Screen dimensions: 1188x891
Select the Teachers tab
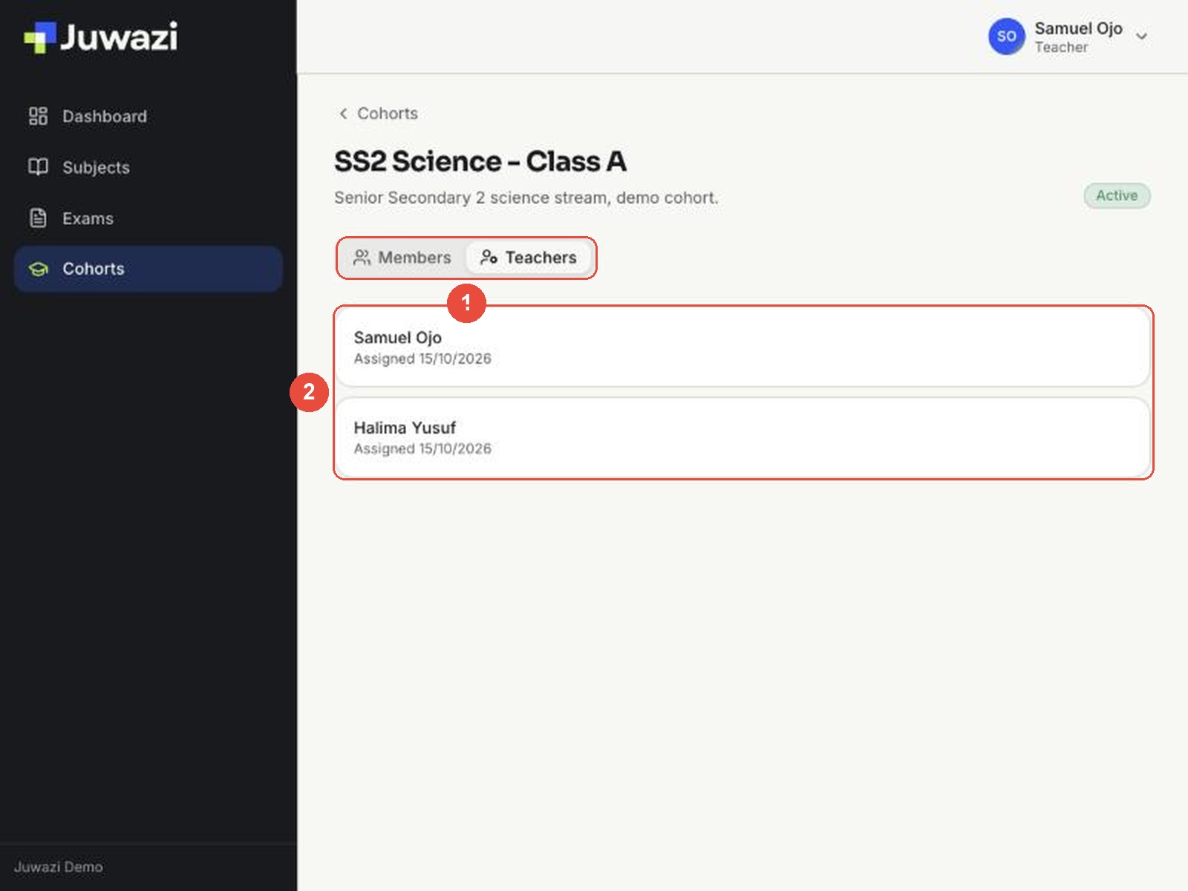click(x=528, y=258)
